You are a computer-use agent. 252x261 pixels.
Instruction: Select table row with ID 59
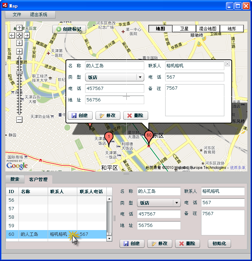(56, 225)
